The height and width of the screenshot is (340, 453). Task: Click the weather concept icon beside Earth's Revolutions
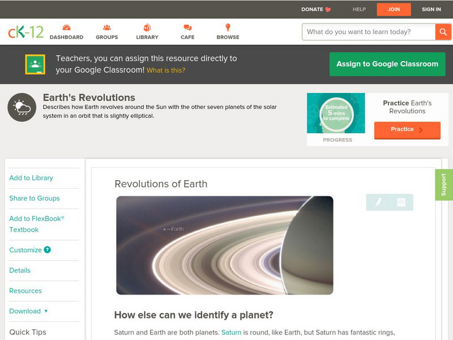(x=22, y=107)
